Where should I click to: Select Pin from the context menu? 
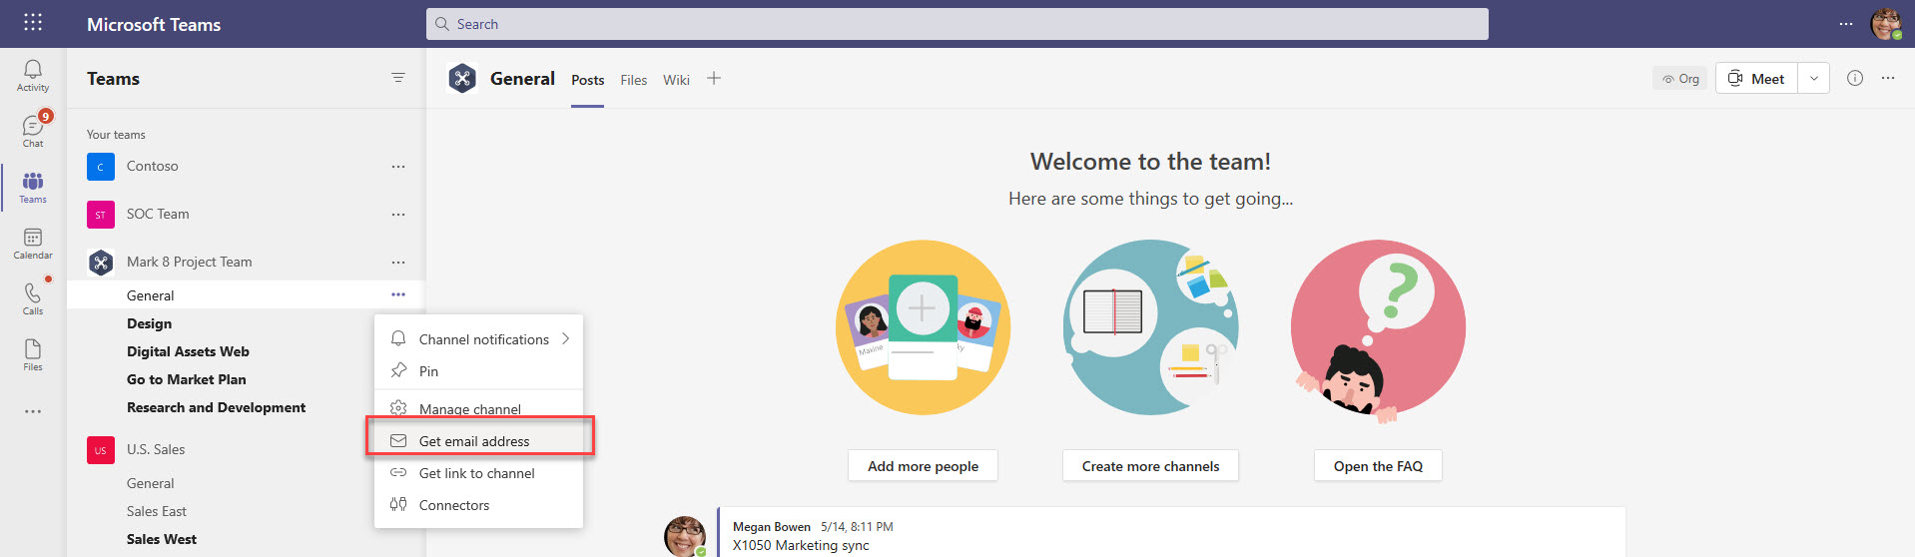coord(478,371)
